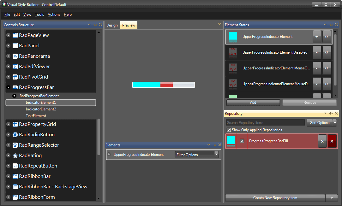The height and width of the screenshot is (206, 342).
Task: Open the Actions menu
Action: tap(54, 15)
